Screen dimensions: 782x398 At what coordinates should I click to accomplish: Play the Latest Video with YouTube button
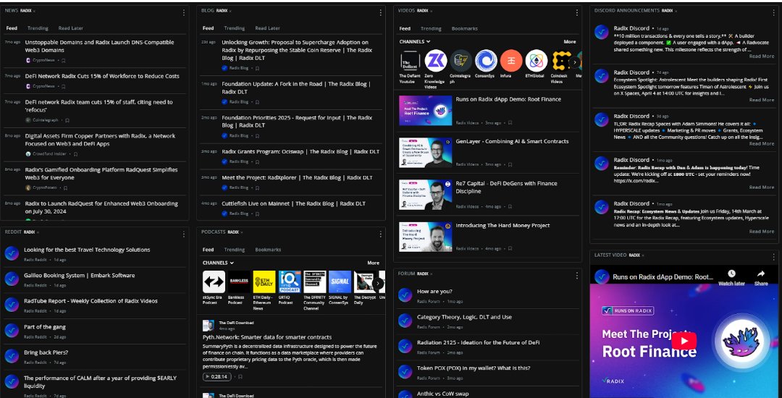tap(684, 341)
